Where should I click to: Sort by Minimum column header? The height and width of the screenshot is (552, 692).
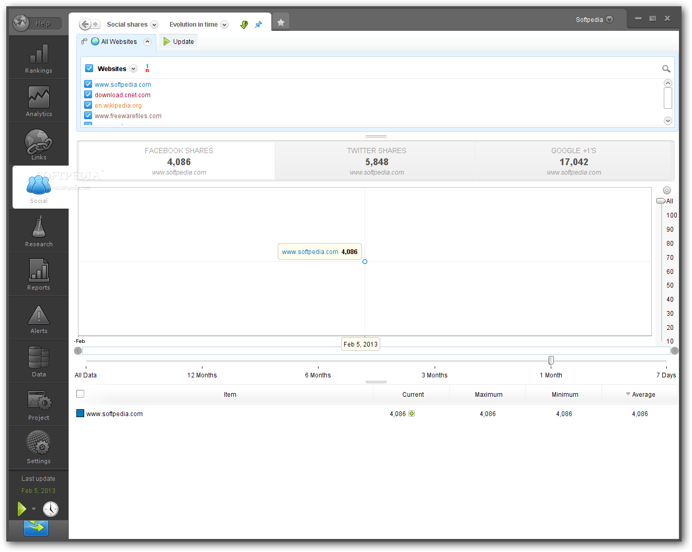pos(564,395)
